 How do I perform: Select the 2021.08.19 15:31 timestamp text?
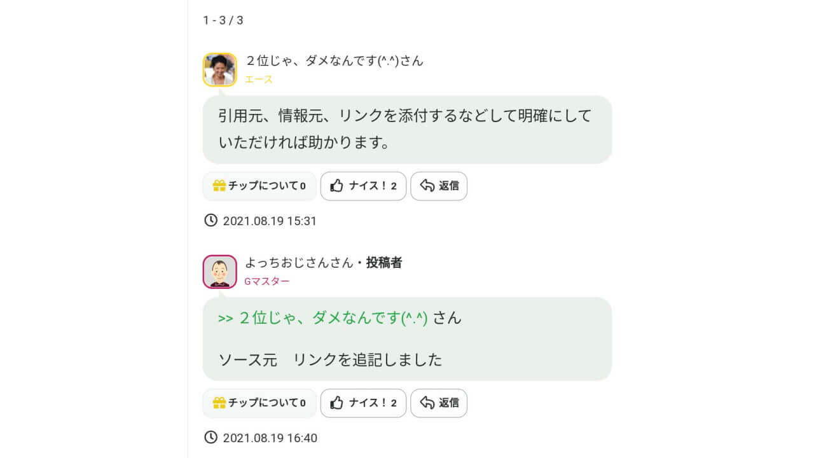(270, 221)
